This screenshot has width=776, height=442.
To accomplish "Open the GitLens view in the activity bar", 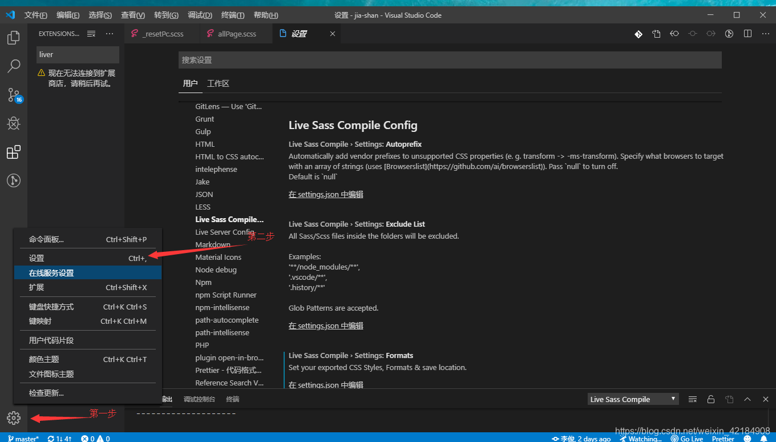I will pos(14,180).
